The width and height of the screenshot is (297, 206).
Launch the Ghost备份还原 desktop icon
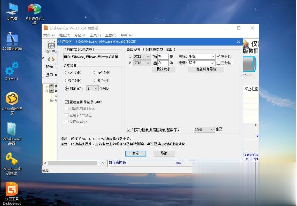[x=12, y=103]
